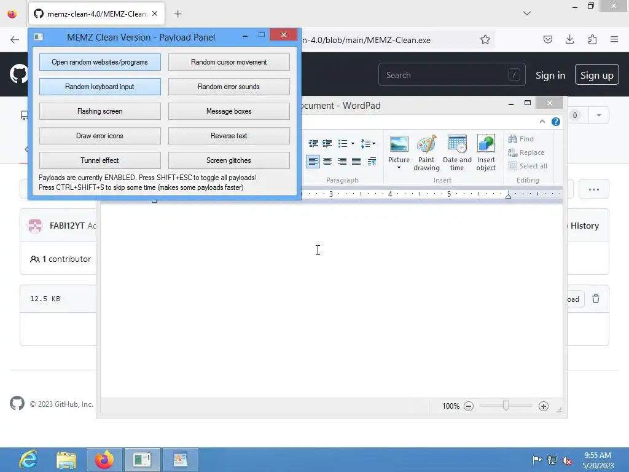
Task: Adjust the WordPad zoom slider thumb
Action: [x=506, y=406]
